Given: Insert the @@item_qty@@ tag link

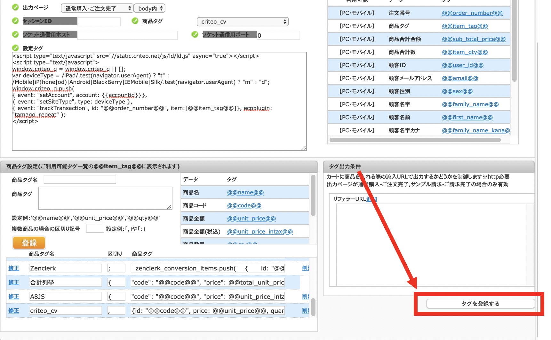Looking at the screenshot, I should point(465,52).
